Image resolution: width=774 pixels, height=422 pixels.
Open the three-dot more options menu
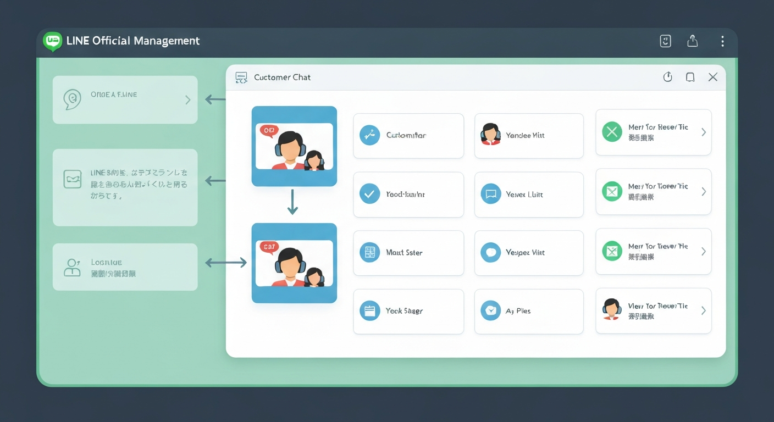(x=722, y=41)
